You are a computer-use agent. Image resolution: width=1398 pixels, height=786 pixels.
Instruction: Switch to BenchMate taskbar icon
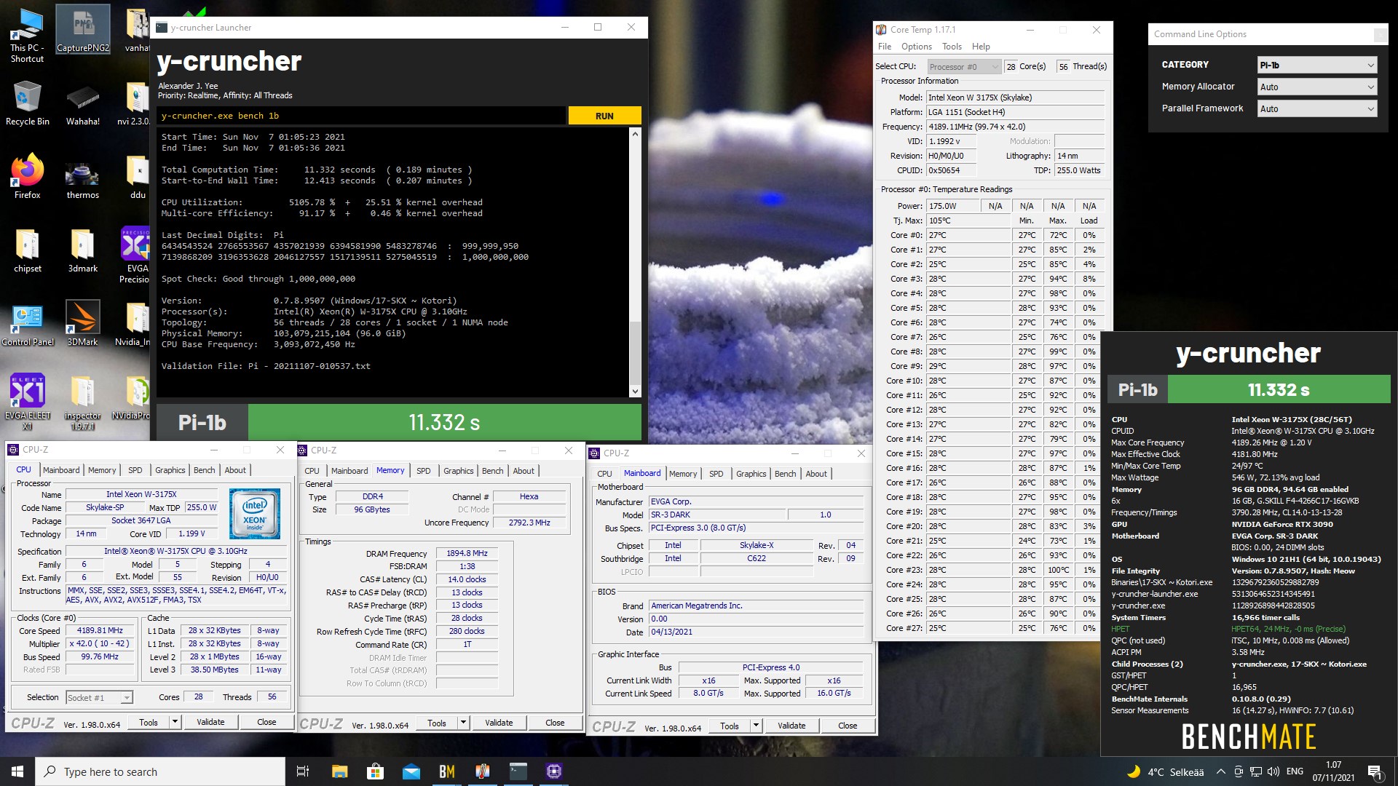446,771
